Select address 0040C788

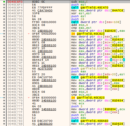click(15, 124)
